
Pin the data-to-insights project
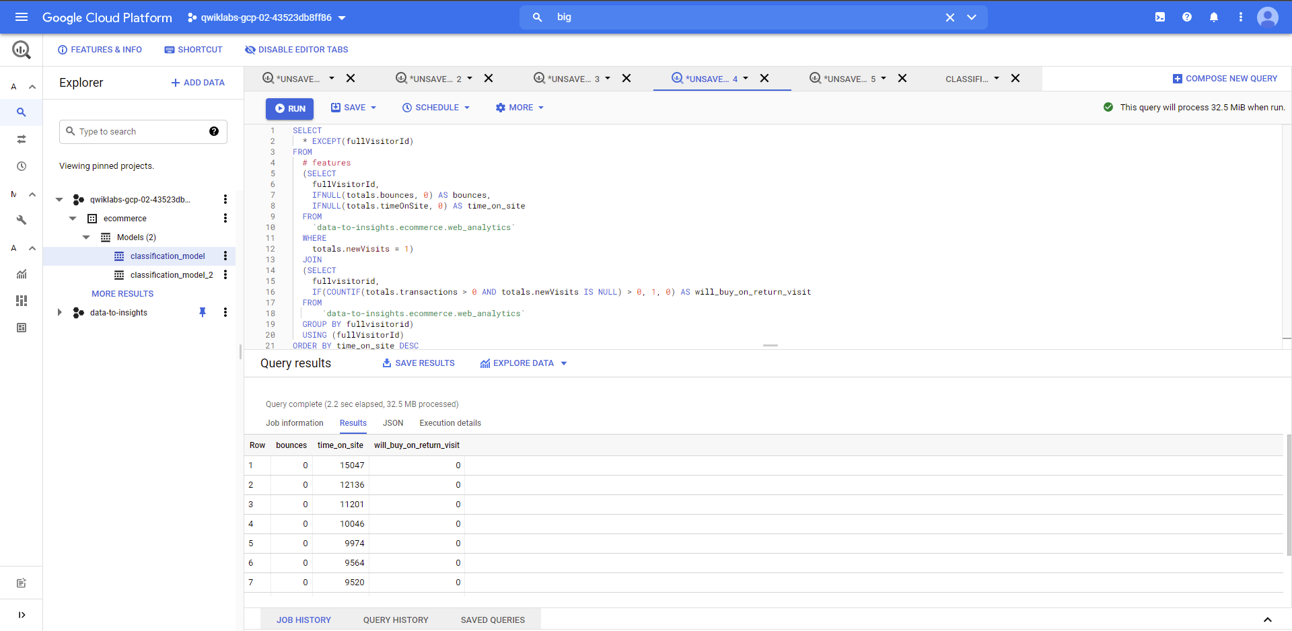click(x=203, y=312)
